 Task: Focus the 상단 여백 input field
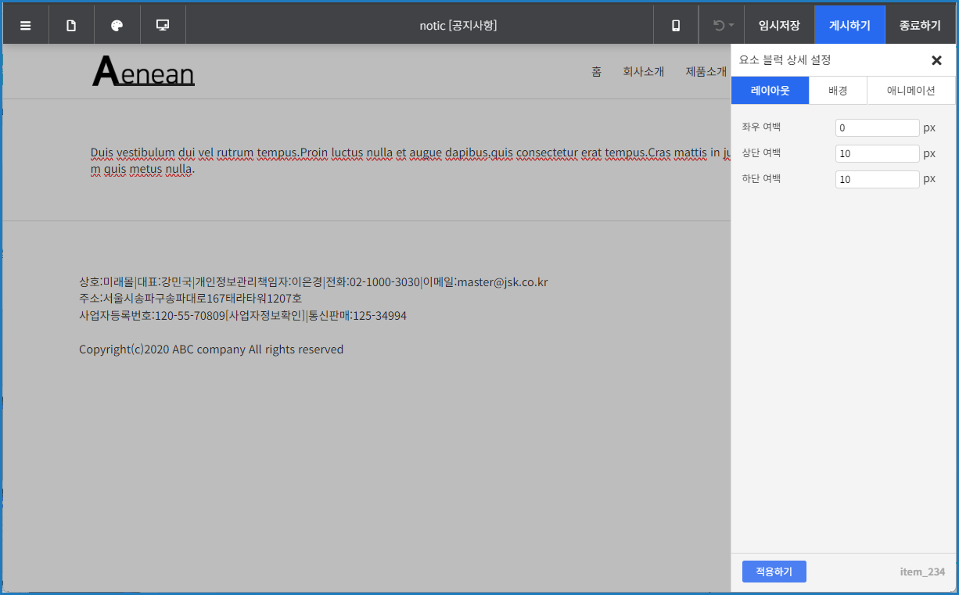click(x=877, y=153)
